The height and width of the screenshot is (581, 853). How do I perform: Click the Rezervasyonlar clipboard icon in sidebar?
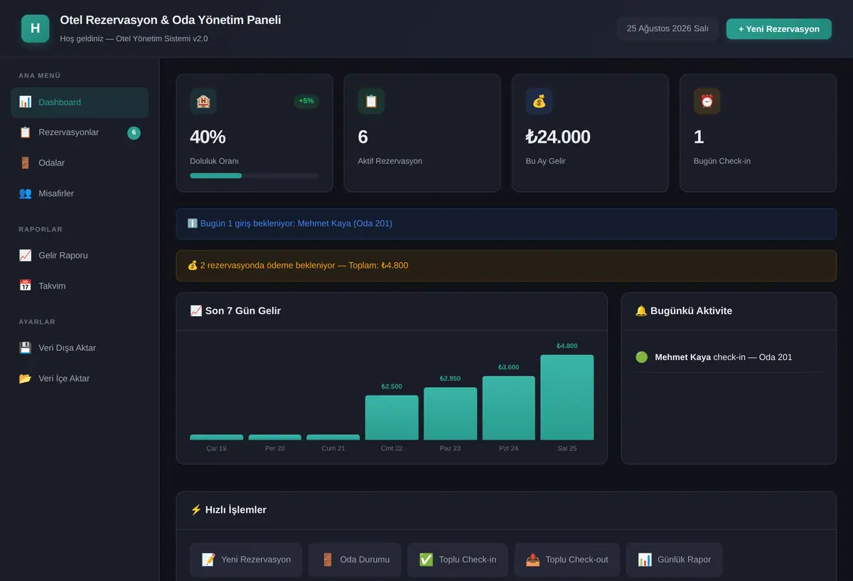[25, 132]
